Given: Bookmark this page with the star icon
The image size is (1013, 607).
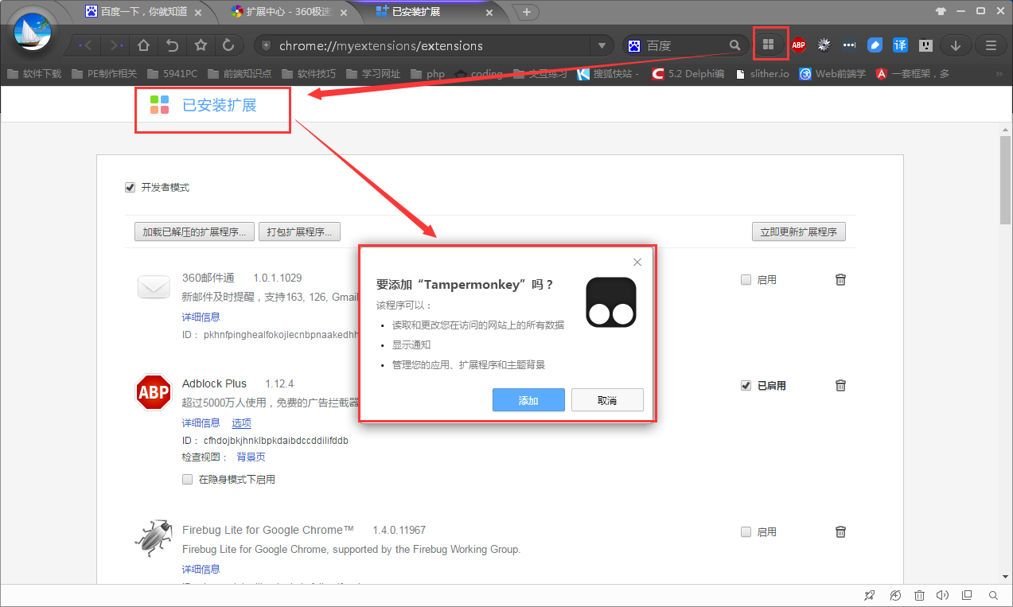Looking at the screenshot, I should click(x=201, y=45).
